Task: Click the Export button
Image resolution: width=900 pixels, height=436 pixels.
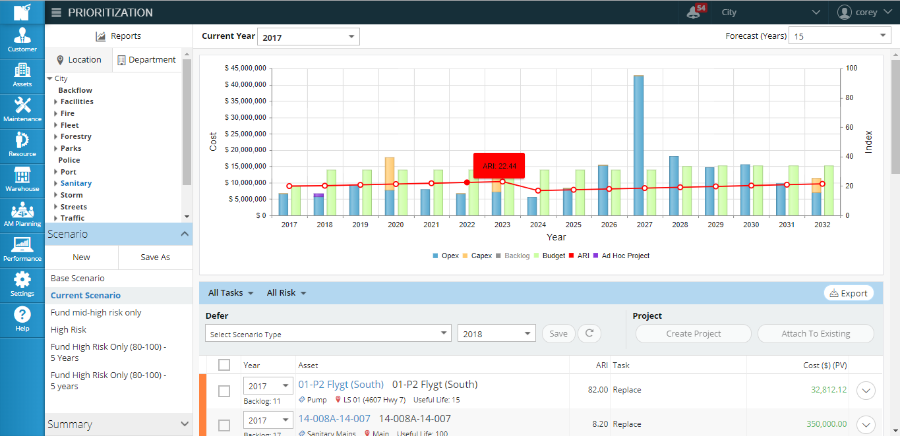Action: pos(849,293)
